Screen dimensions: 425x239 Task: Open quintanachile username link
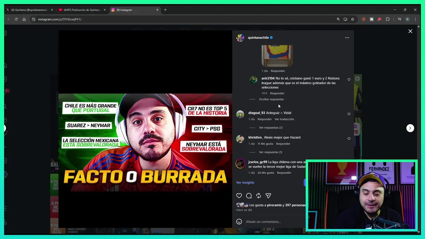(258, 38)
